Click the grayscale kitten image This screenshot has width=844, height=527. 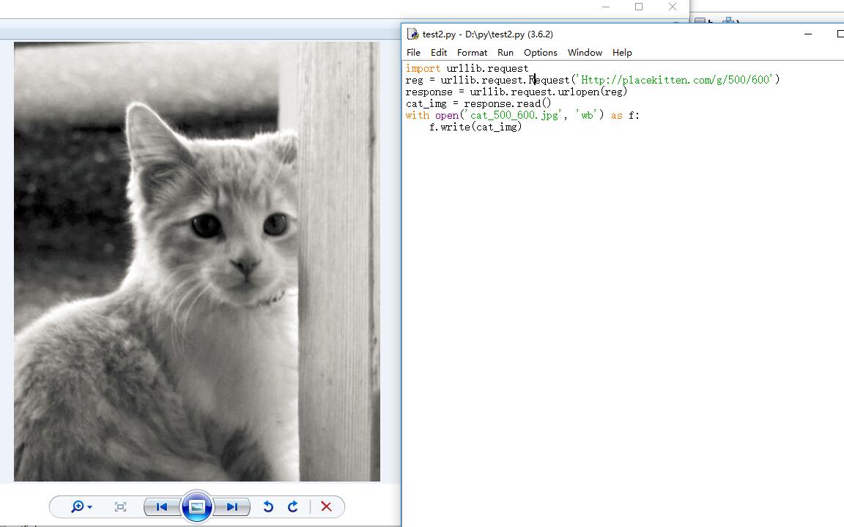196,262
